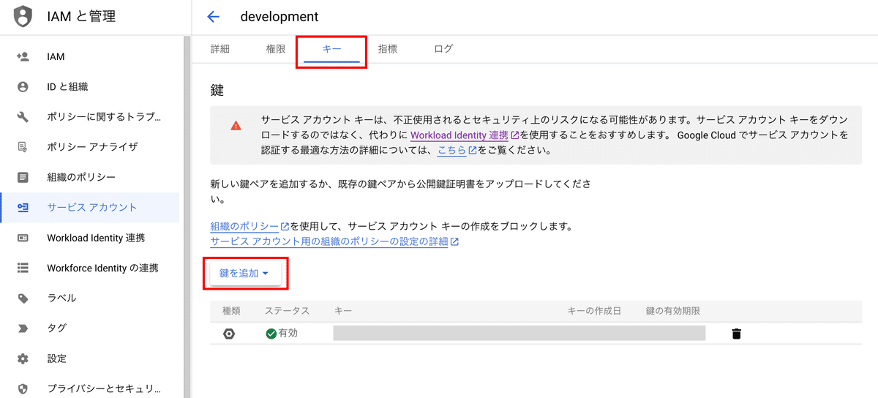The width and height of the screenshot is (878, 398).
Task: Click the ステータス column header
Action: tap(287, 311)
